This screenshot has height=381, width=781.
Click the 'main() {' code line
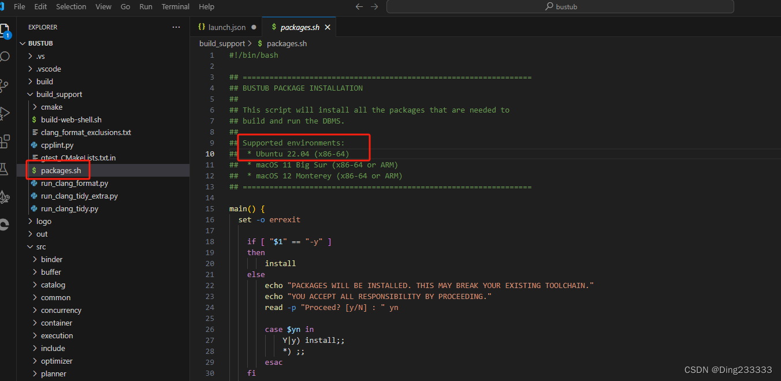(x=247, y=209)
